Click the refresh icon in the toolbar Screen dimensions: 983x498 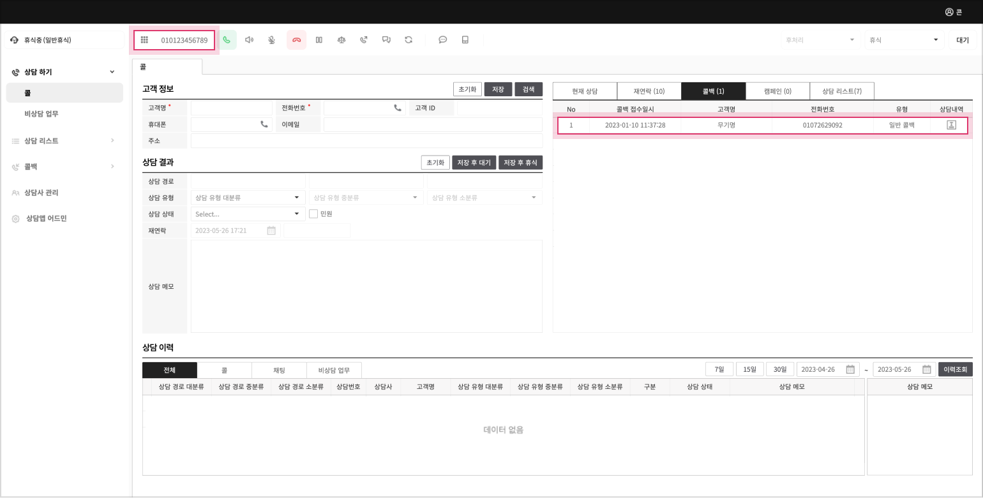[x=409, y=40]
